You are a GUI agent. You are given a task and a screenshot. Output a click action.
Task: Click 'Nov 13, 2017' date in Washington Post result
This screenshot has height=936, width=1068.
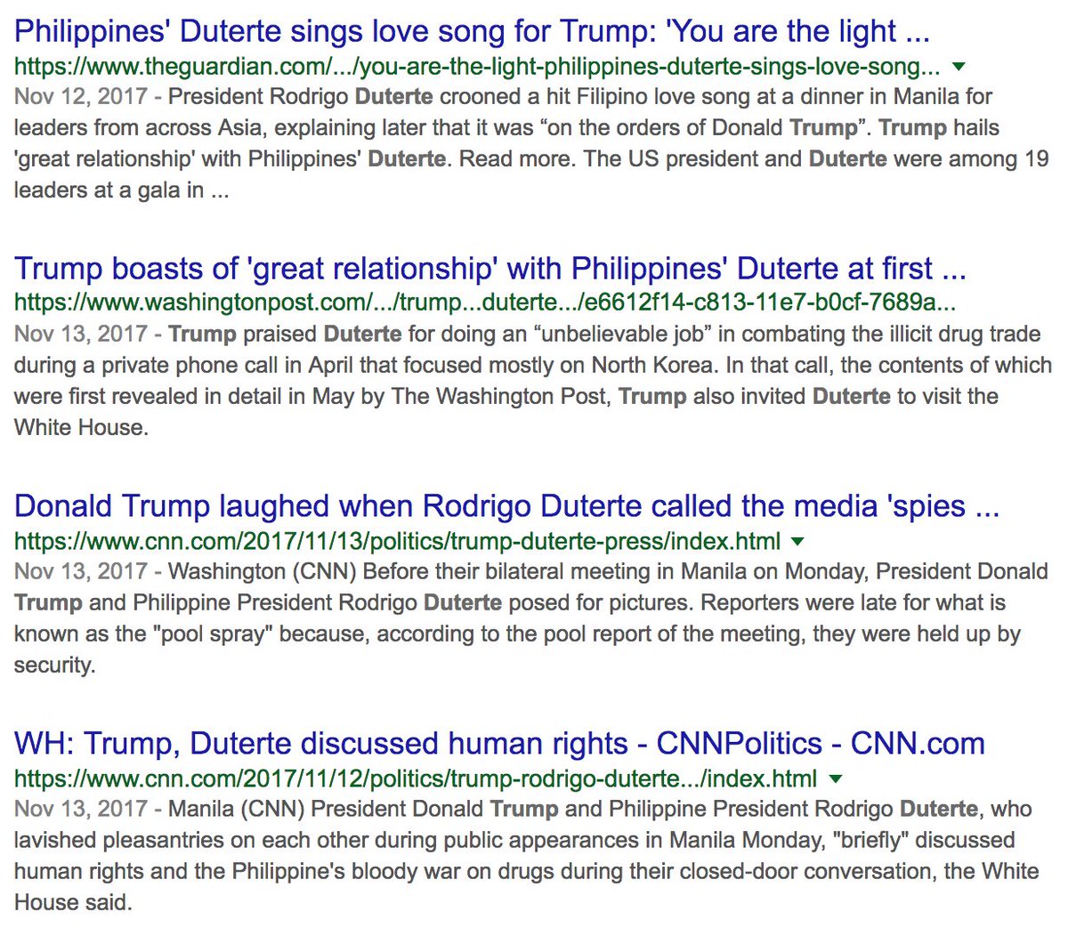pos(81,334)
